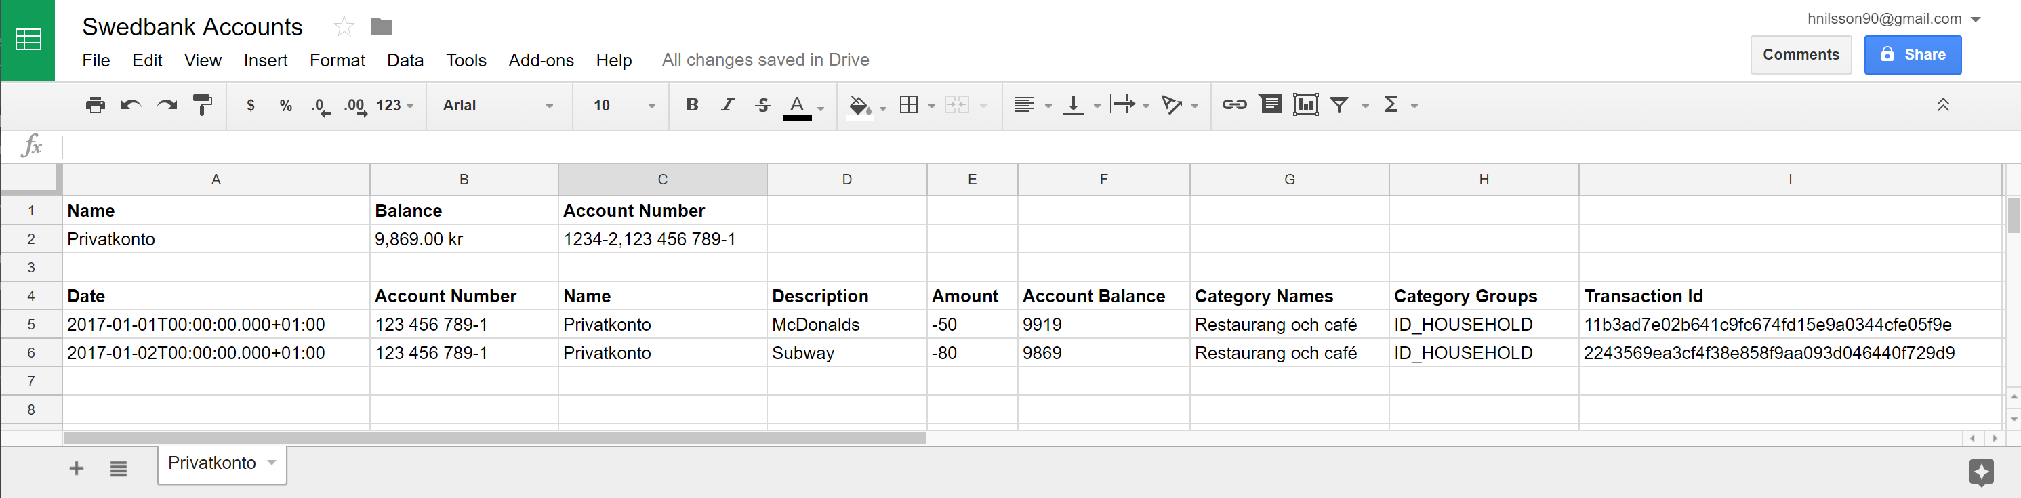This screenshot has width=2021, height=498.
Task: Click 'All changes saved in Drive'
Action: click(x=765, y=60)
